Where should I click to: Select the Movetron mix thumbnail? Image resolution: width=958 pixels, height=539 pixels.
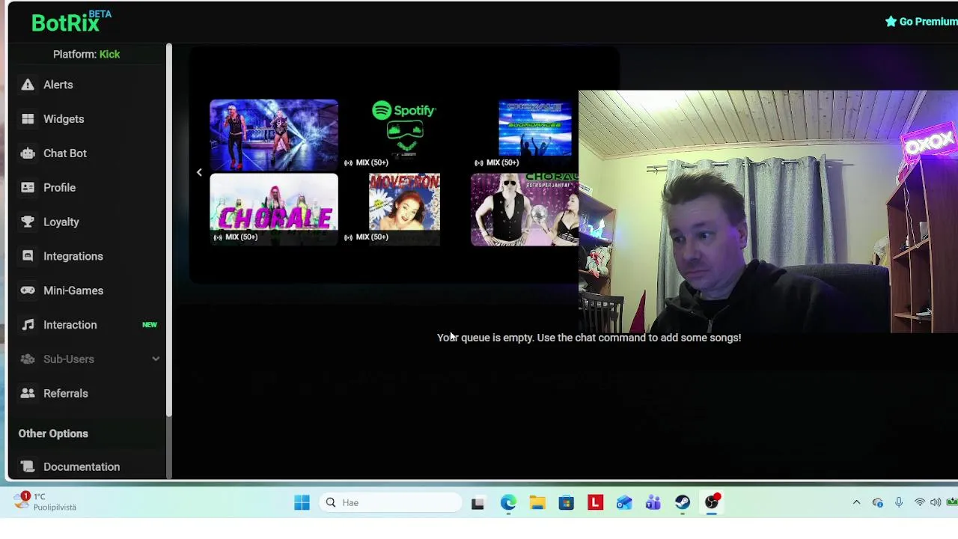pyautogui.click(x=404, y=209)
